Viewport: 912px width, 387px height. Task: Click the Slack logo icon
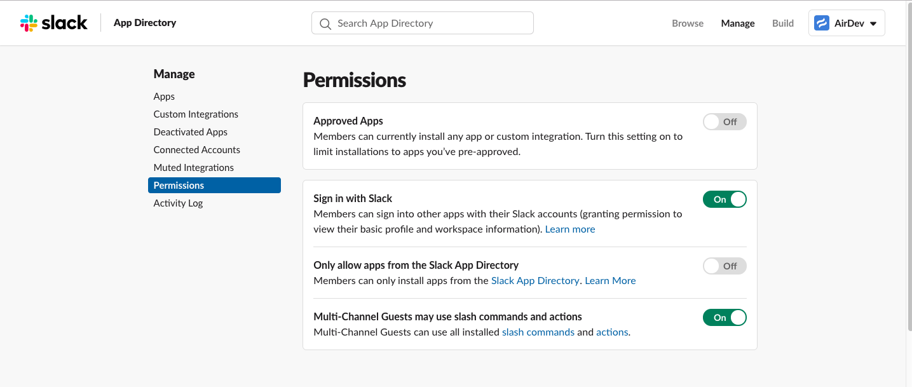click(x=29, y=23)
